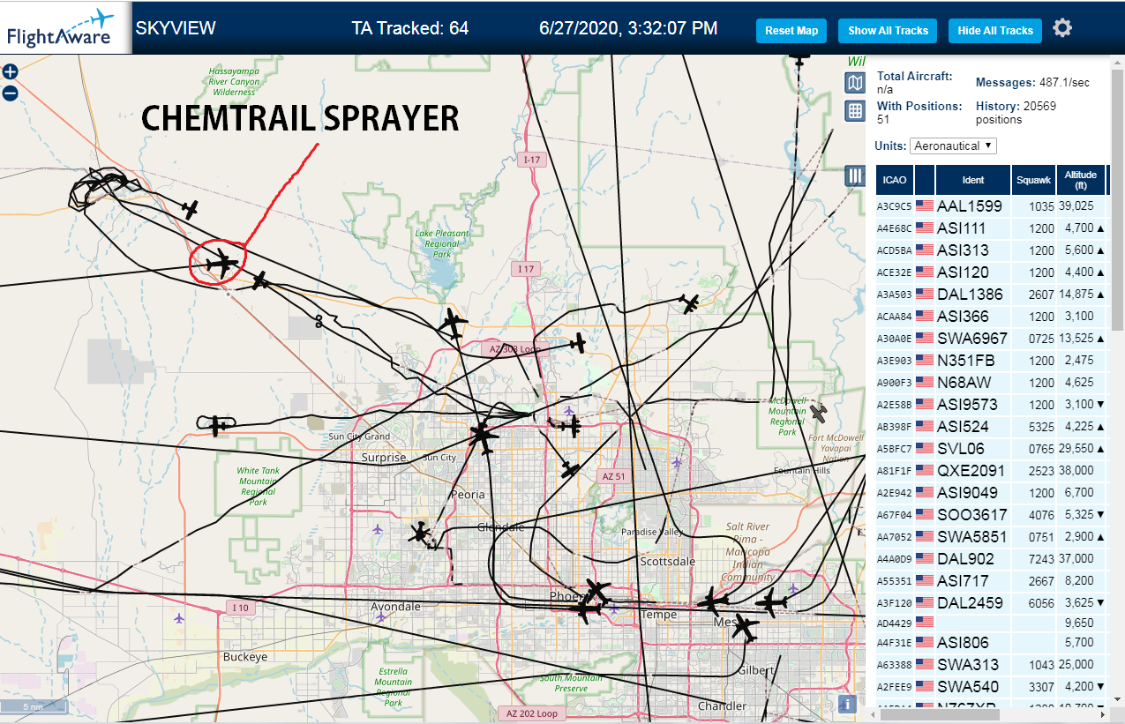1125x724 pixels.
Task: Select the ASI9573 aircraft row
Action: 991,404
